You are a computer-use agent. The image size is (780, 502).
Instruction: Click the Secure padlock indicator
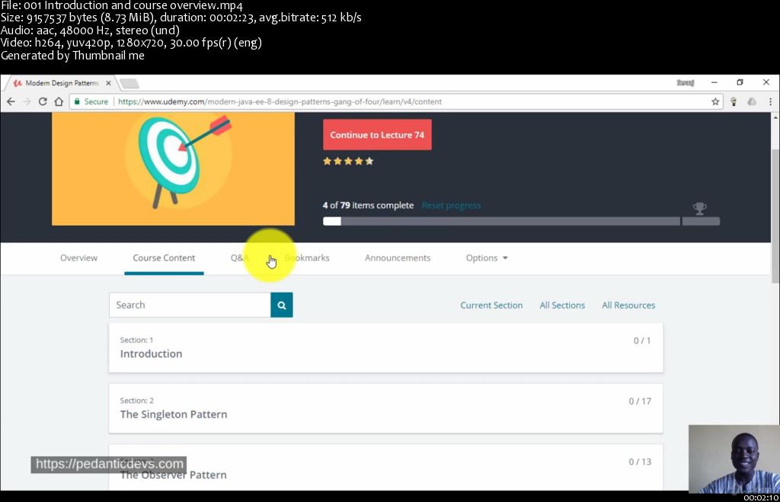(x=91, y=101)
